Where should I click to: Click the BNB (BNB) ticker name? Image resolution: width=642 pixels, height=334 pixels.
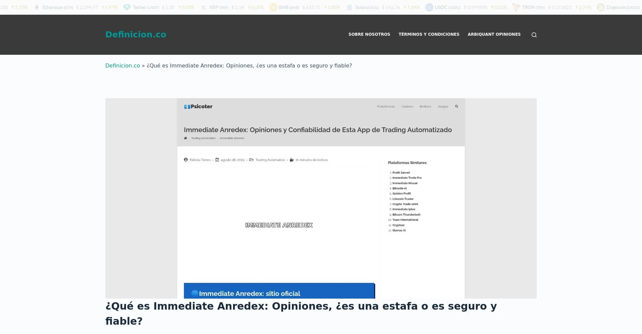pyautogui.click(x=289, y=7)
